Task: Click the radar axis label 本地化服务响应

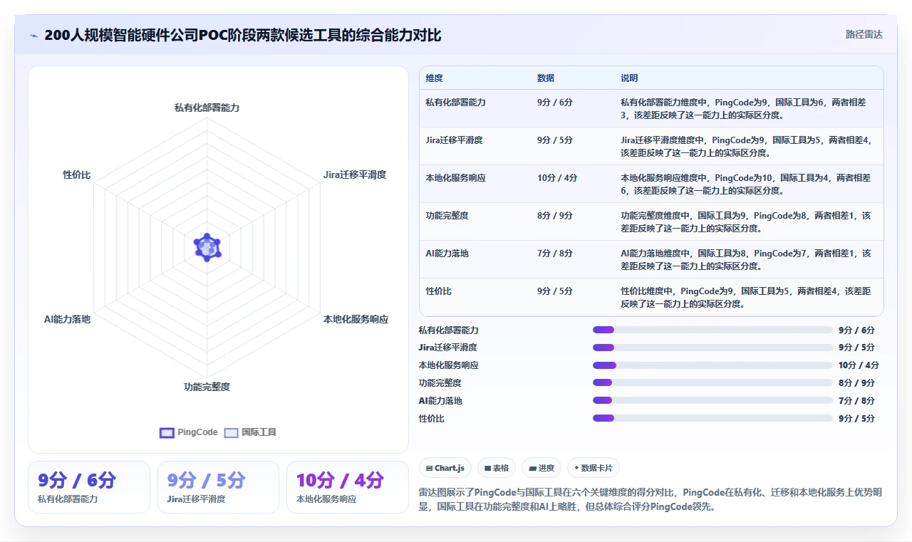Action: (x=356, y=319)
